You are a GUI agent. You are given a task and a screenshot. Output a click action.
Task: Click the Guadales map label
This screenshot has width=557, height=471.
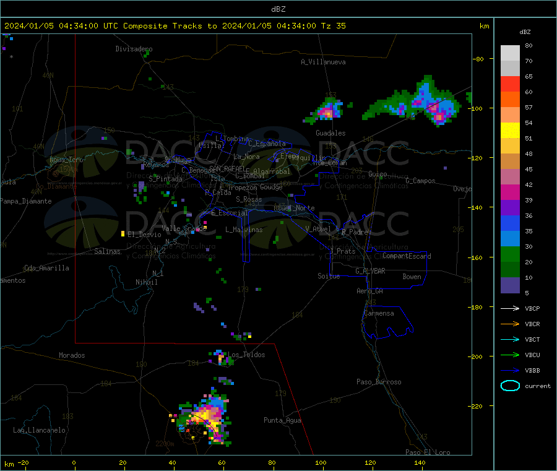330,133
